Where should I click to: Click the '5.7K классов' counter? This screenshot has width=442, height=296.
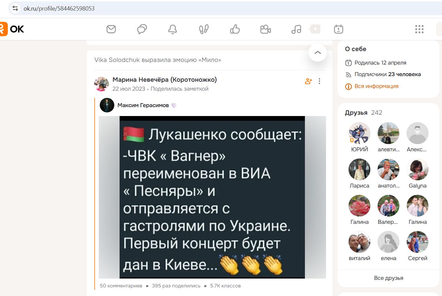coord(225,286)
